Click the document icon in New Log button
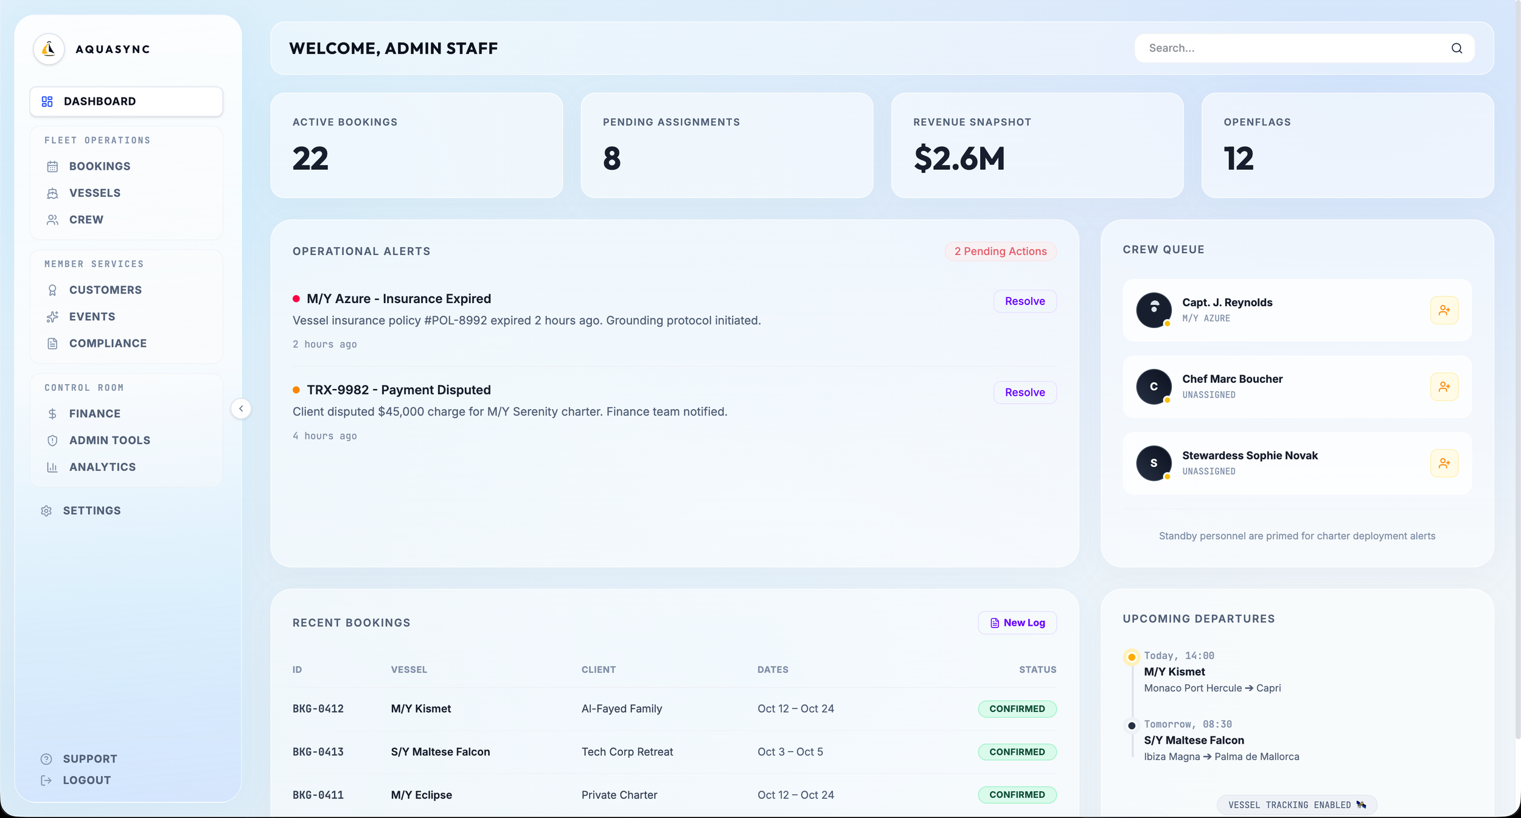 click(x=995, y=623)
